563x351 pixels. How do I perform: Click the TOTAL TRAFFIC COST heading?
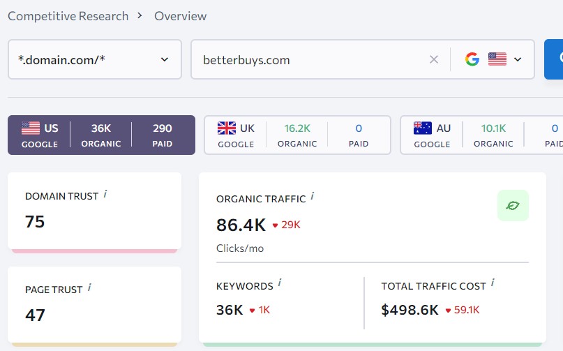(x=433, y=286)
